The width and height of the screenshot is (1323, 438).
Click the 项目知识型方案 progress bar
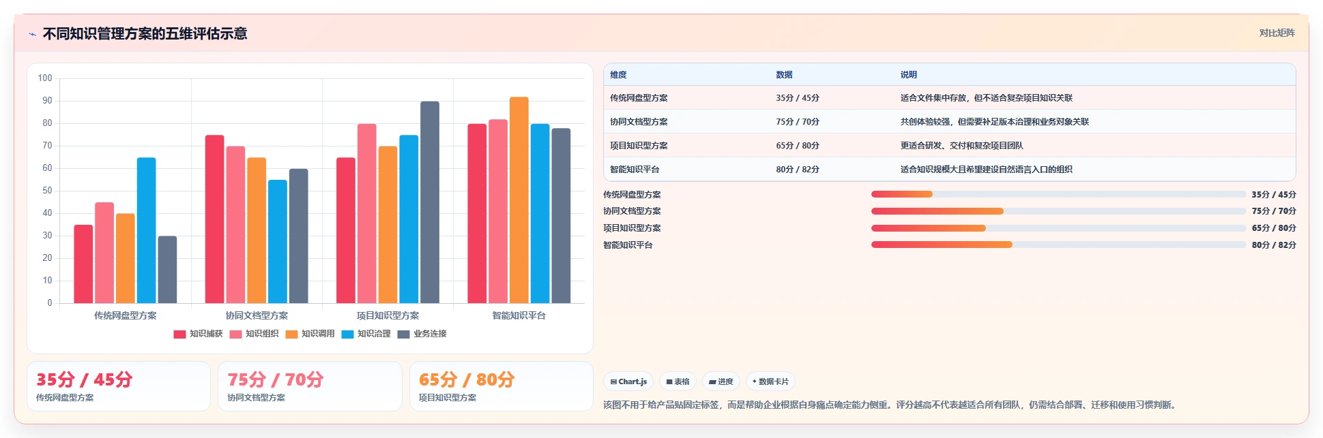point(1058,228)
